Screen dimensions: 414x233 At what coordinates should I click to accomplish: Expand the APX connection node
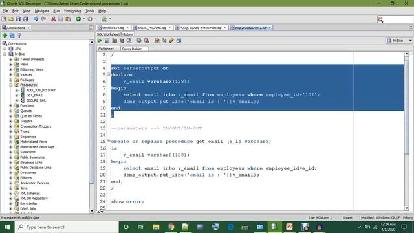[5, 49]
